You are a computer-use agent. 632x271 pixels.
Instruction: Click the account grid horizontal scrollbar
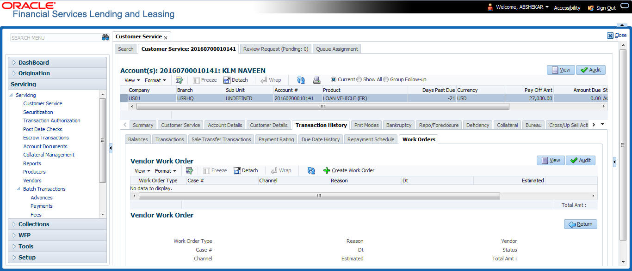coord(322,106)
